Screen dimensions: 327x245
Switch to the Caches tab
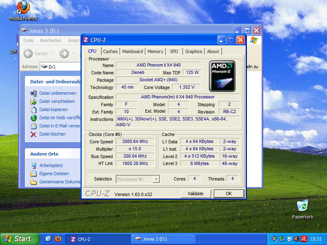pyautogui.click(x=110, y=51)
